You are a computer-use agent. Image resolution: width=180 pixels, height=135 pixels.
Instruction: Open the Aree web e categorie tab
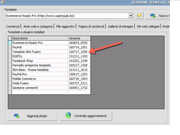pos(38,26)
